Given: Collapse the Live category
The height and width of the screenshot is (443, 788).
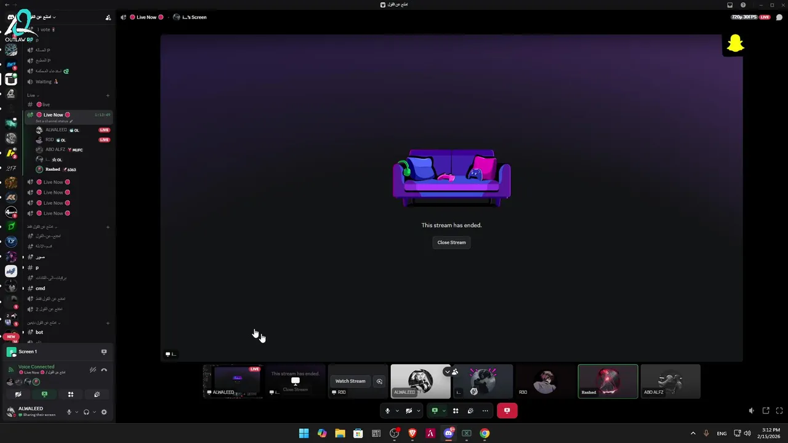Looking at the screenshot, I should coord(33,95).
